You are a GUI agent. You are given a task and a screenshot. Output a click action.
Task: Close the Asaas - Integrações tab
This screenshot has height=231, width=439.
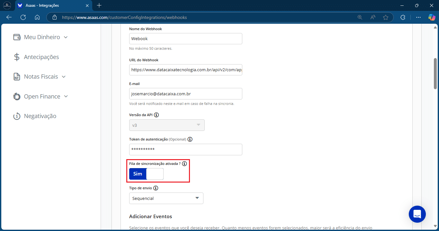(x=87, y=5)
